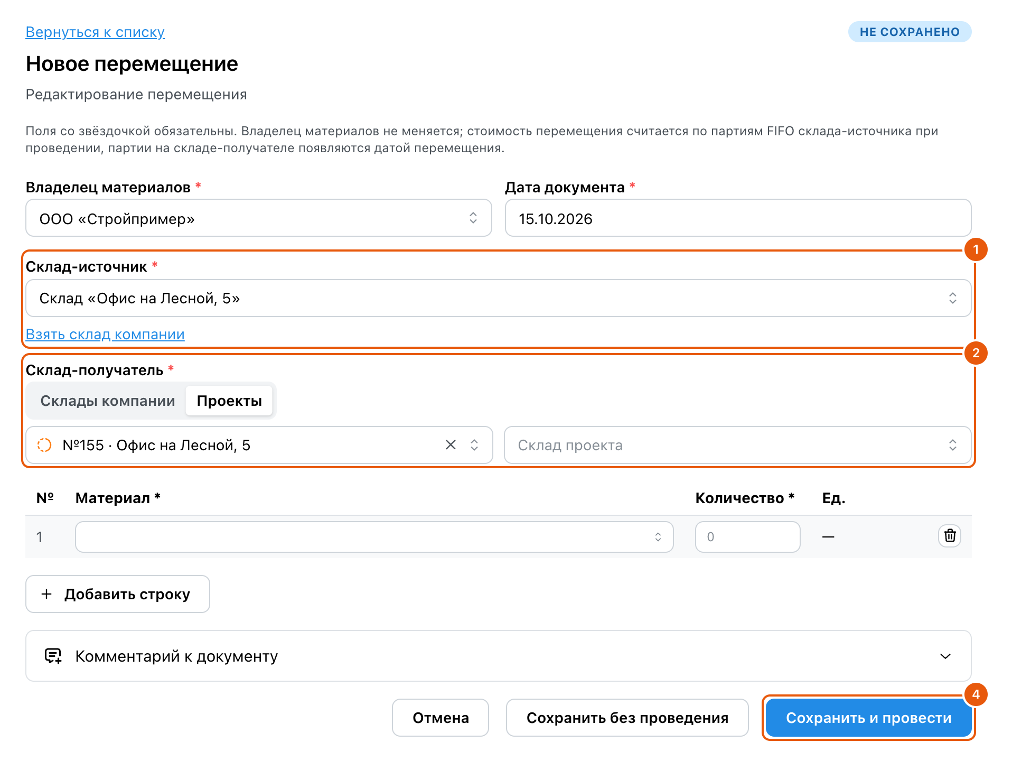Viewport: 1031px width, 761px height.
Task: Click the comment bubble icon
Action: 53,656
